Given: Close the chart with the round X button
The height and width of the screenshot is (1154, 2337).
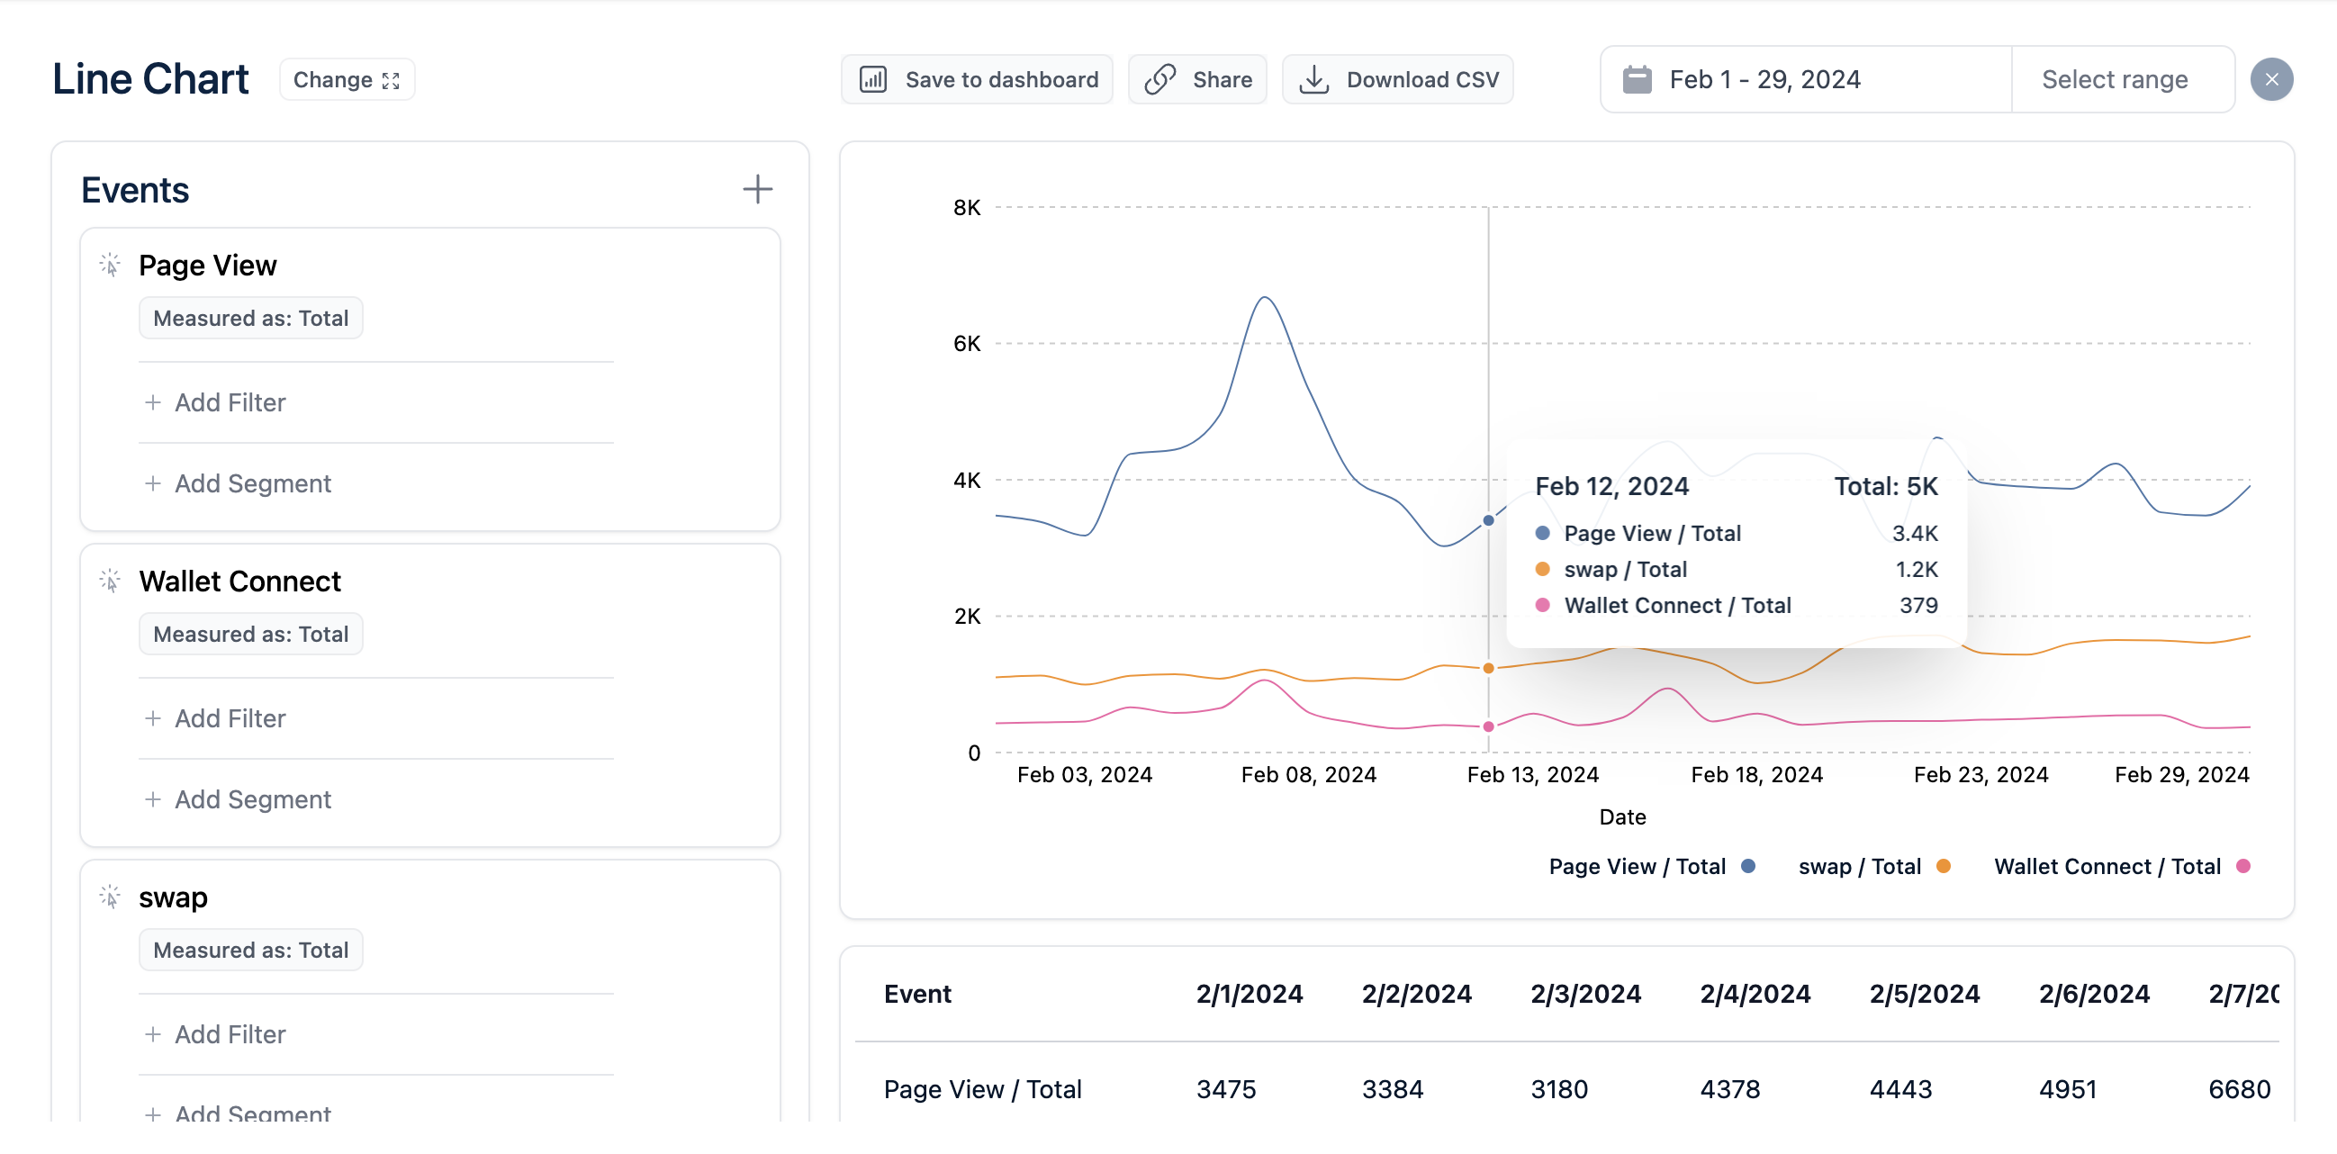Looking at the screenshot, I should click(2270, 80).
